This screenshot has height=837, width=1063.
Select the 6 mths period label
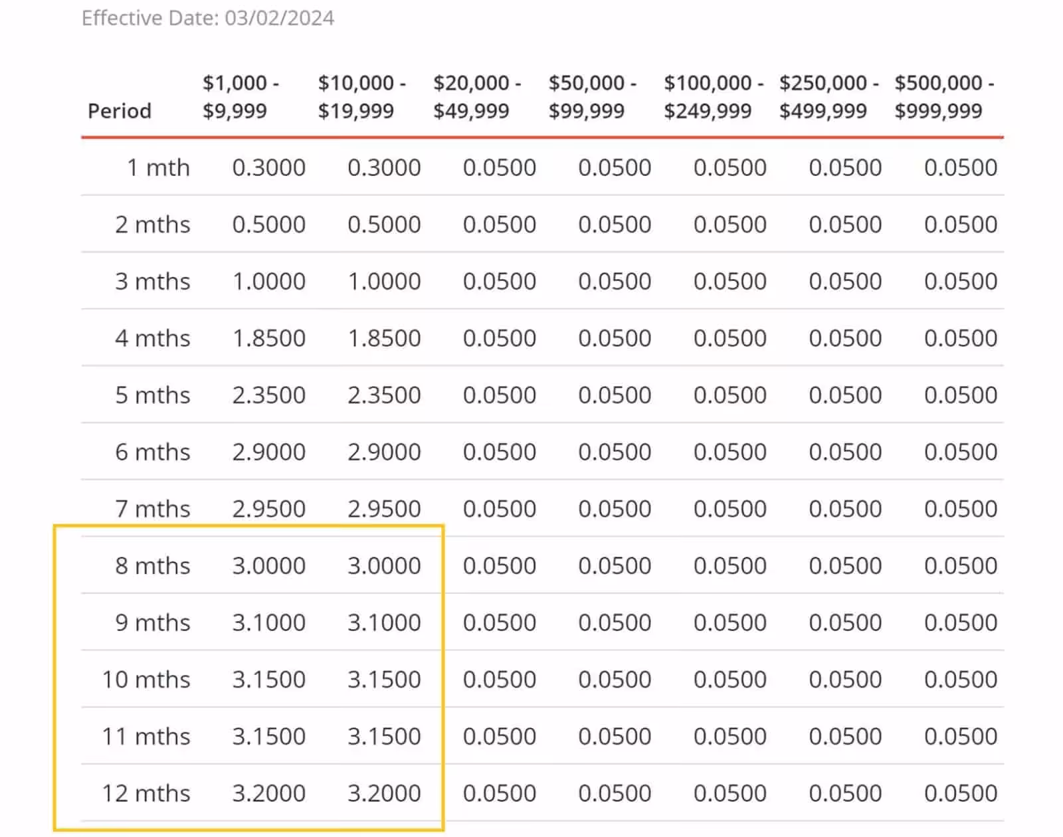point(153,452)
